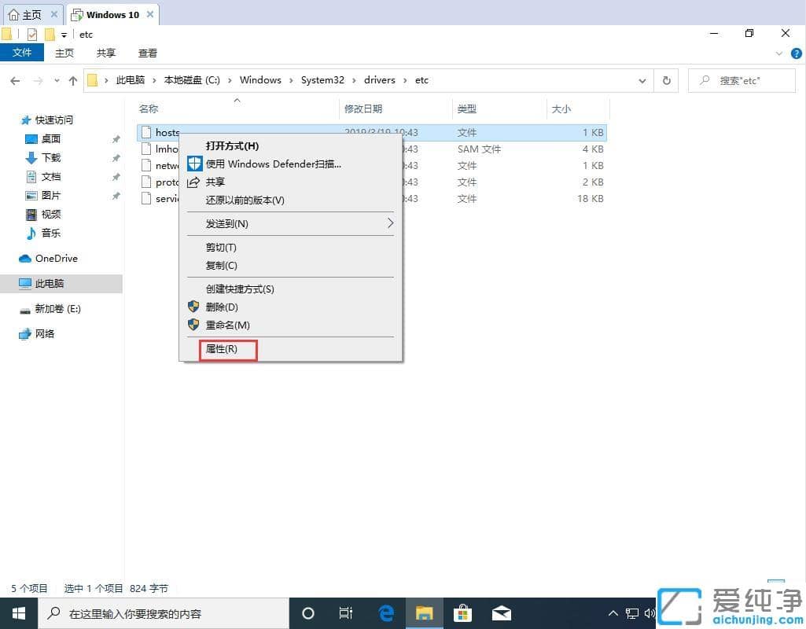Navigate up one folder level with the up arrow
Screen dimensions: 806x629
coord(72,79)
